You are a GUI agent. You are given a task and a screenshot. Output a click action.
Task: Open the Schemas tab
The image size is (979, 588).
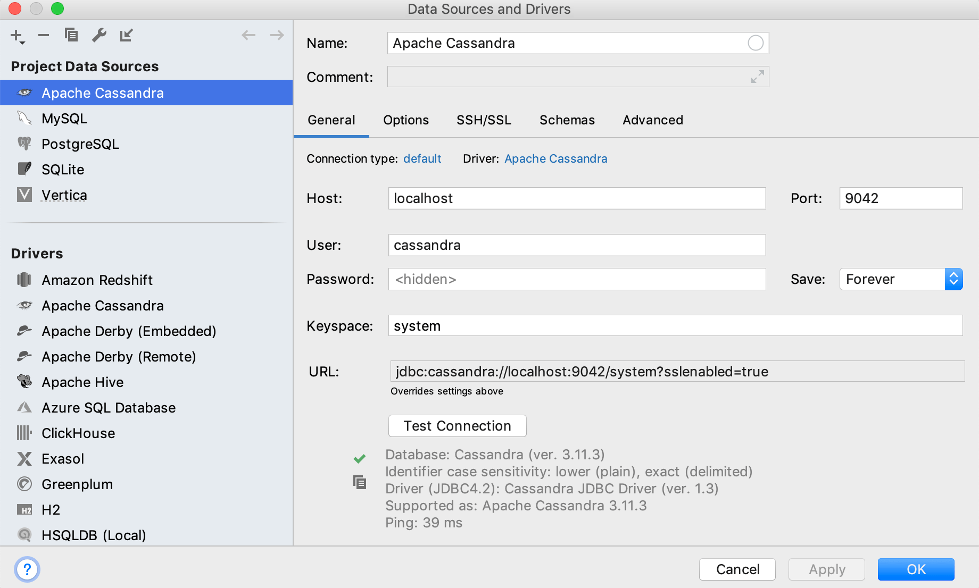[567, 120]
